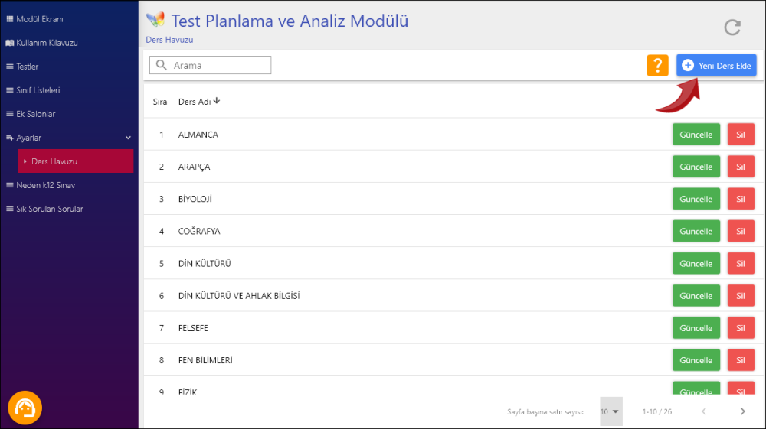
Task: Click the colorful module logo
Action: tap(155, 20)
